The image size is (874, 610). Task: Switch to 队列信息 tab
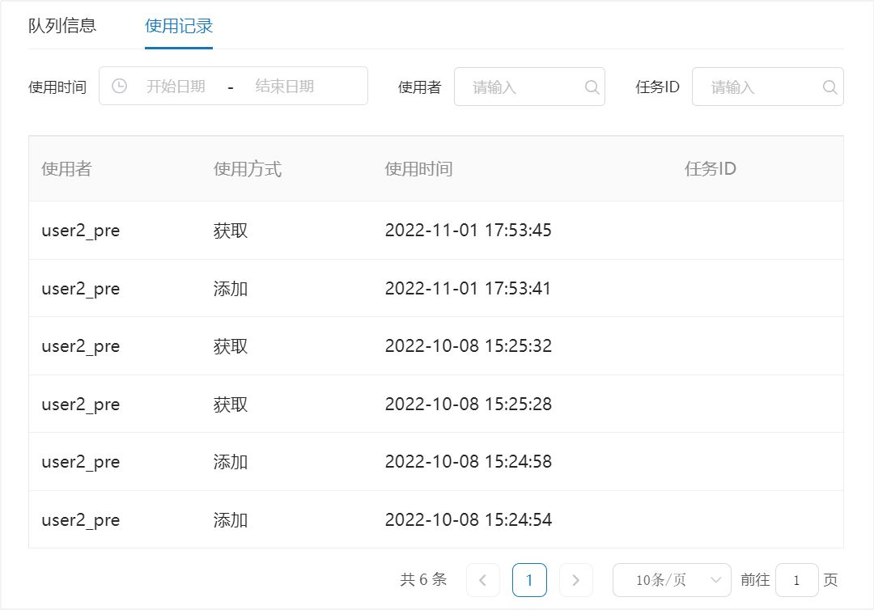click(62, 26)
